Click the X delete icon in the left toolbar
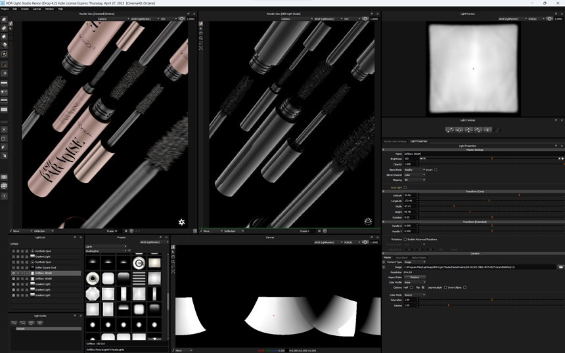This screenshot has height=353, width=565. 4,129
